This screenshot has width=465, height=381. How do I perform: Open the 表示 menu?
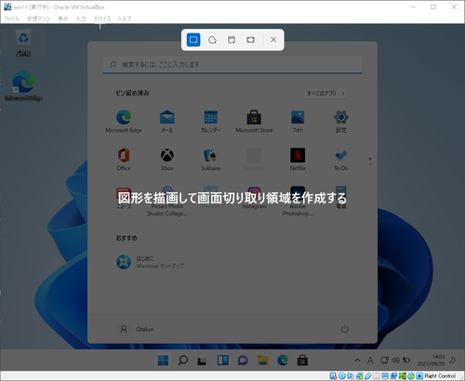[x=63, y=19]
